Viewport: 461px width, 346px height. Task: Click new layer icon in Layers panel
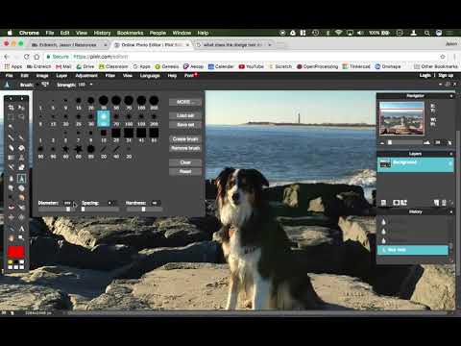click(x=436, y=203)
